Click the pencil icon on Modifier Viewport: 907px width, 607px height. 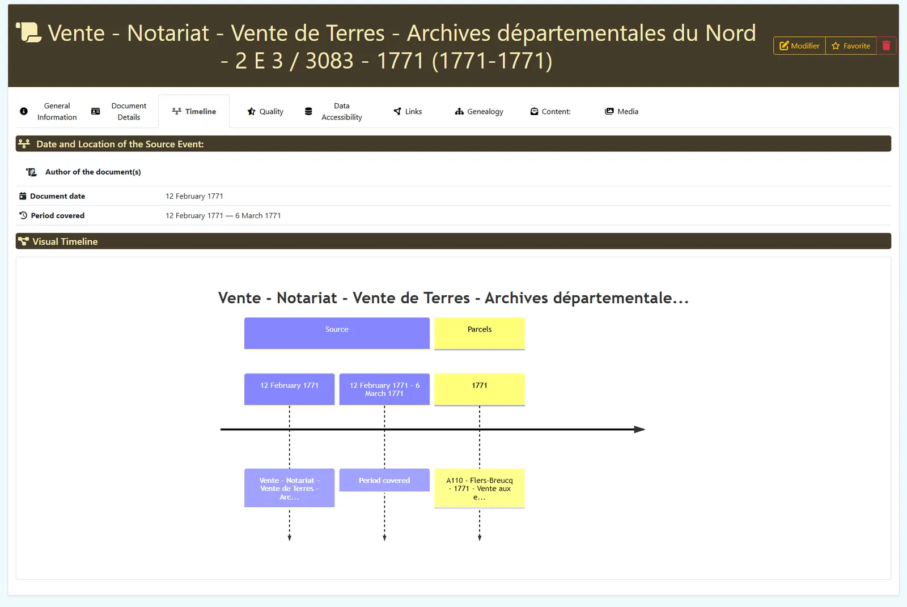pos(784,46)
